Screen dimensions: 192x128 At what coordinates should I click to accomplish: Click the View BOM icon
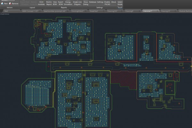point(54,3)
